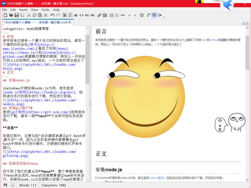This screenshot has height=188, width=251.
Task: Click the Characters: 1882 status entry
Action: [x=54, y=185]
